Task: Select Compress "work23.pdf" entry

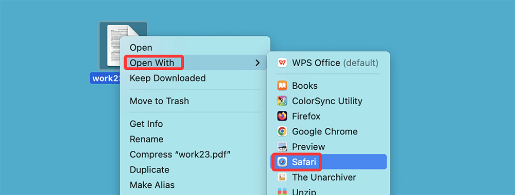Action: click(x=180, y=154)
